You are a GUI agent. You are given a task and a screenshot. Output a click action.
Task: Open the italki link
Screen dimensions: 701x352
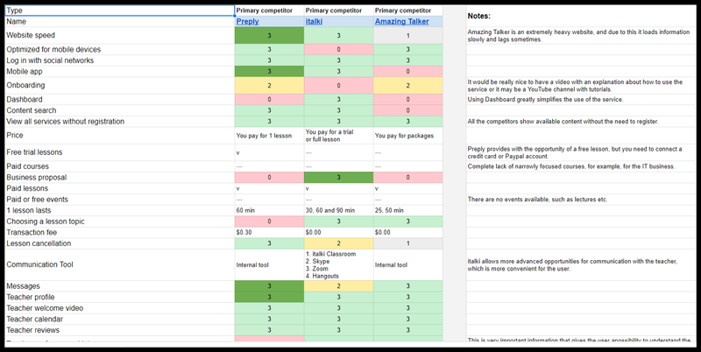tap(314, 21)
